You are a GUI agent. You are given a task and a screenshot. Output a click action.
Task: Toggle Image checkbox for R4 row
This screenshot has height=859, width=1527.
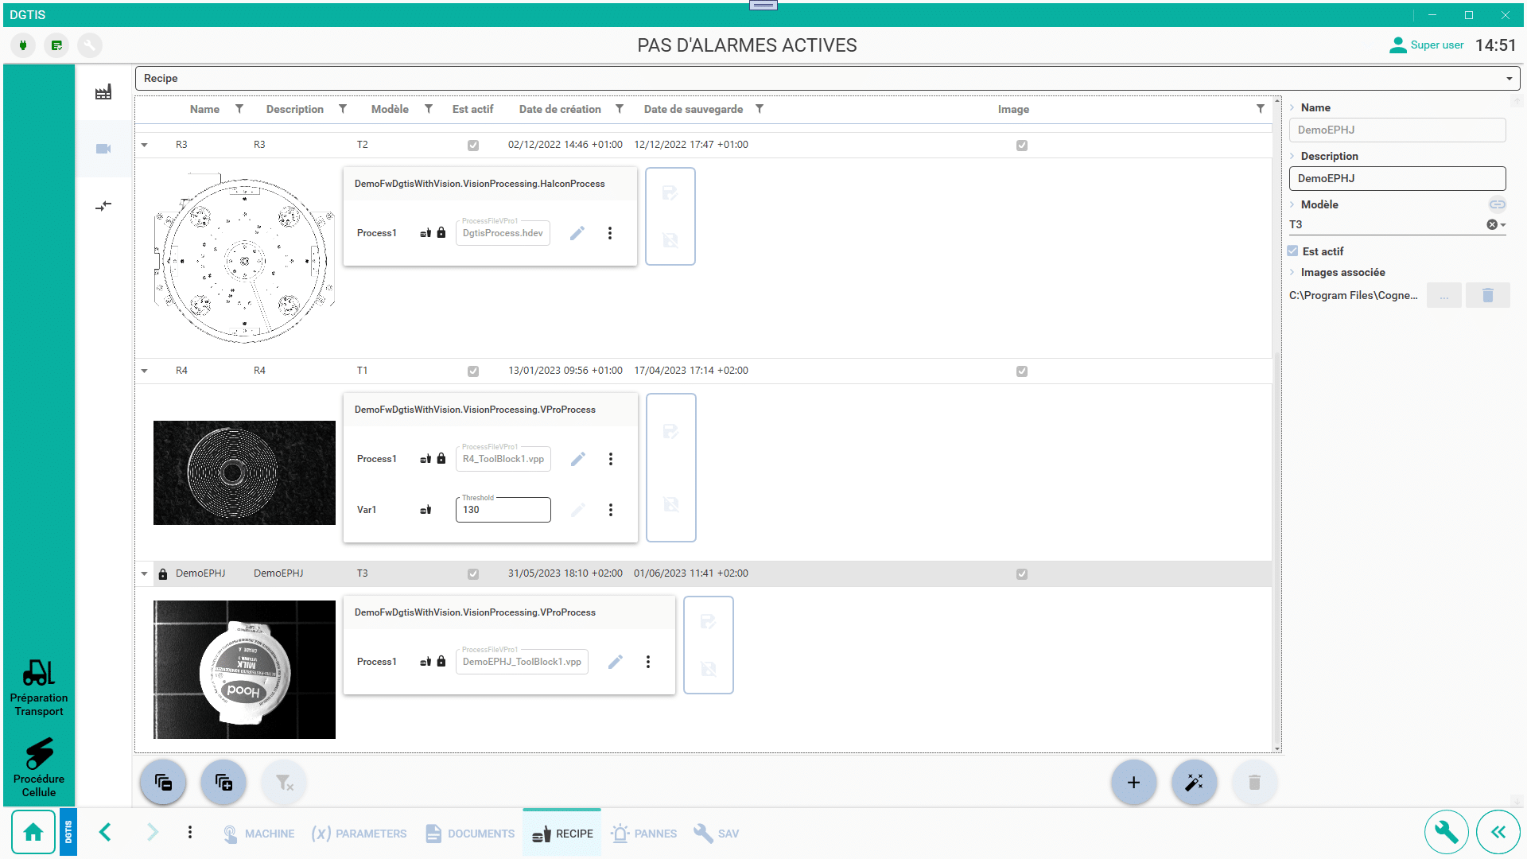pyautogui.click(x=1022, y=371)
